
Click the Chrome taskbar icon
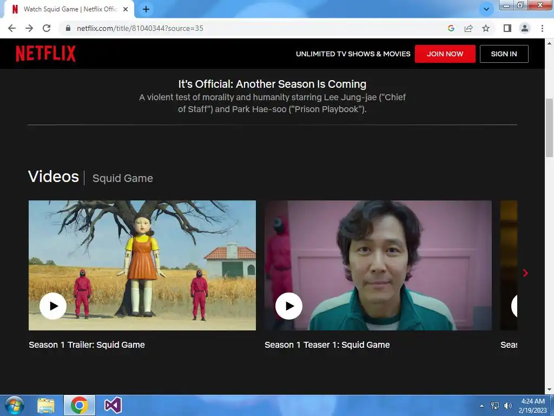pyautogui.click(x=79, y=405)
